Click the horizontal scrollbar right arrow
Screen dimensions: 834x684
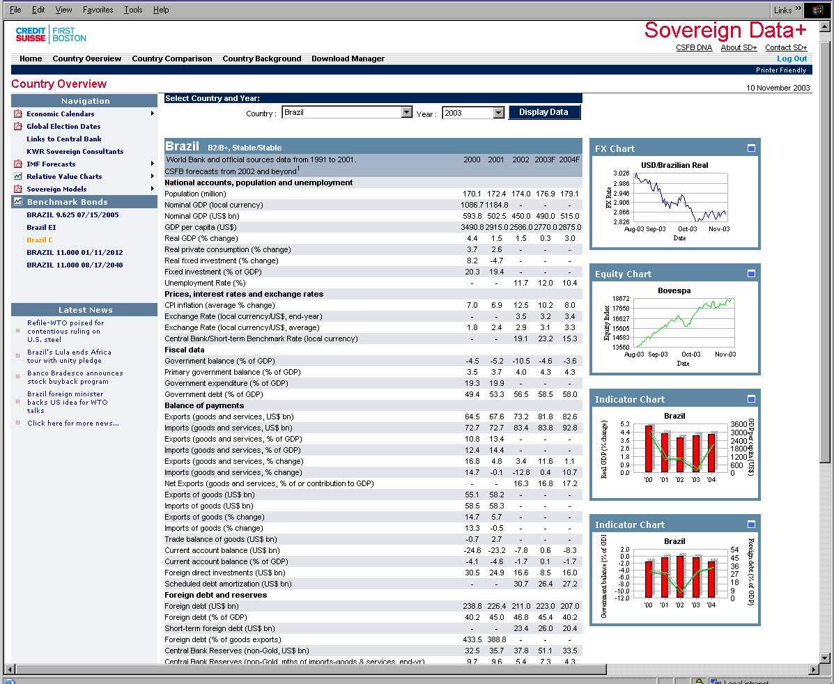[813, 669]
